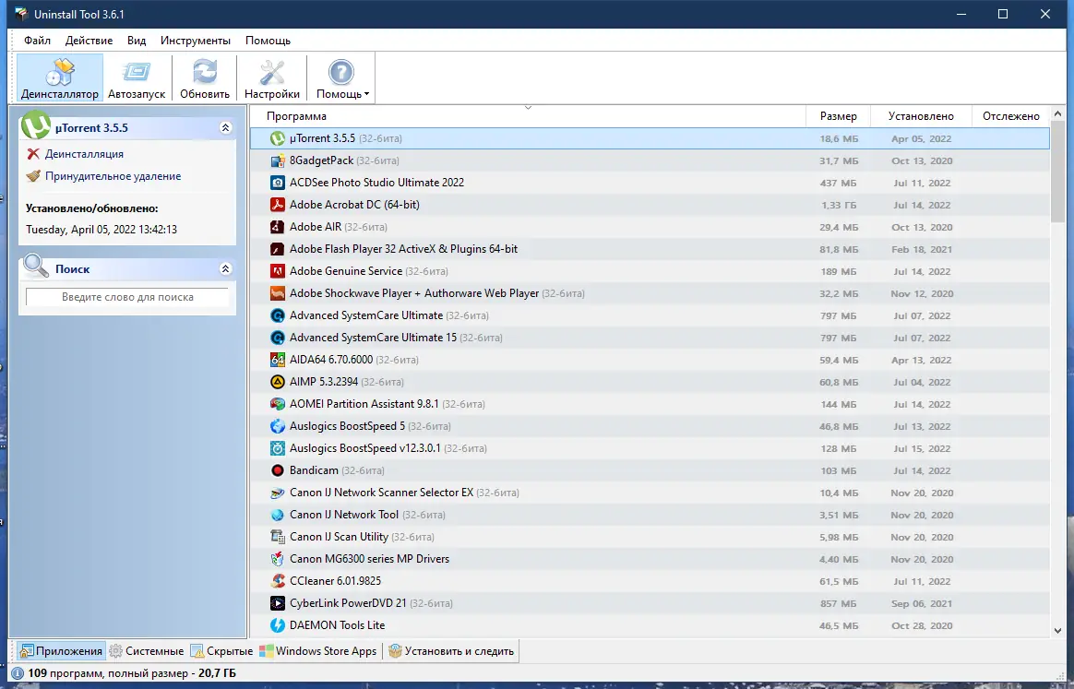Open the Помощь toolbar dropdown
The image size is (1074, 689).
point(341,78)
